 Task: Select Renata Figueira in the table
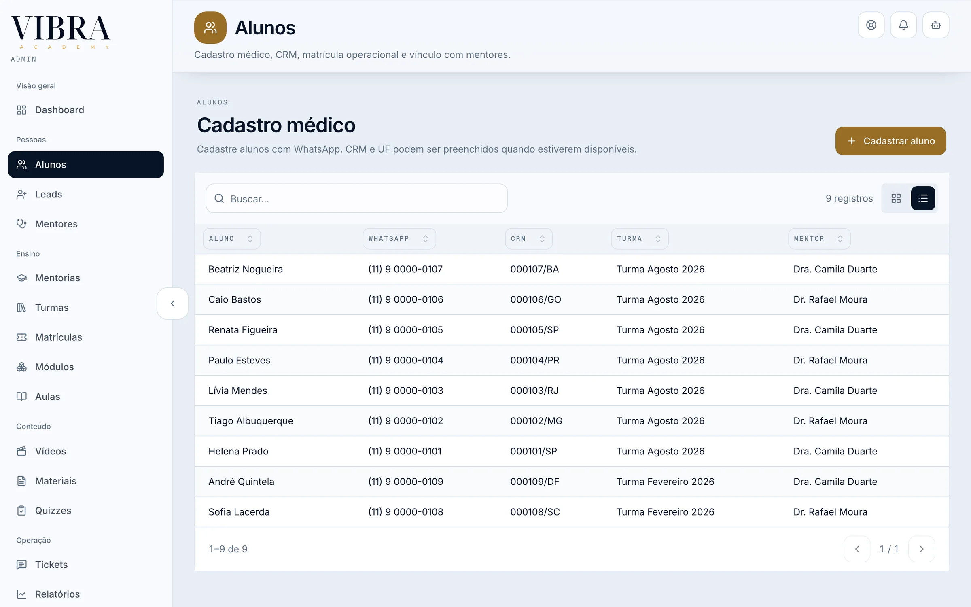click(x=243, y=330)
